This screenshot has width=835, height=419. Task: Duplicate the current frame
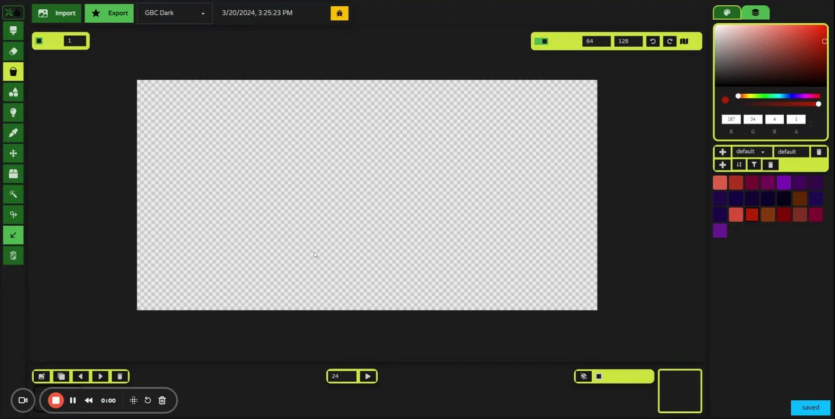click(x=61, y=376)
